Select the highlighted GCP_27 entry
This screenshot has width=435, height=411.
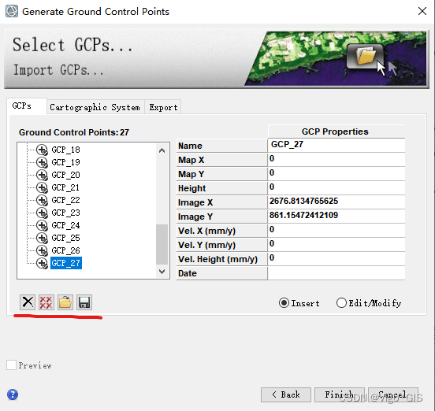(x=66, y=263)
